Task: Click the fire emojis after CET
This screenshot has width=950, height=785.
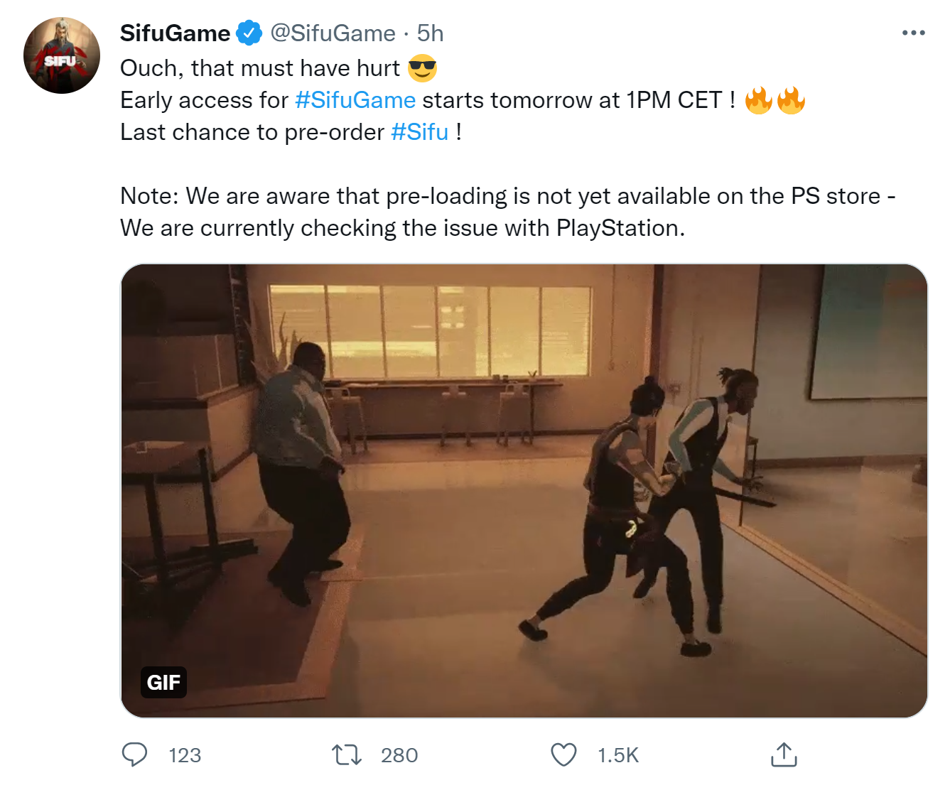Action: (x=775, y=100)
